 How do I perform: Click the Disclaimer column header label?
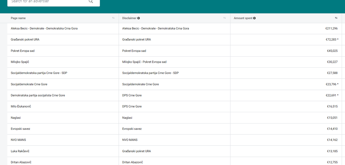(129, 18)
